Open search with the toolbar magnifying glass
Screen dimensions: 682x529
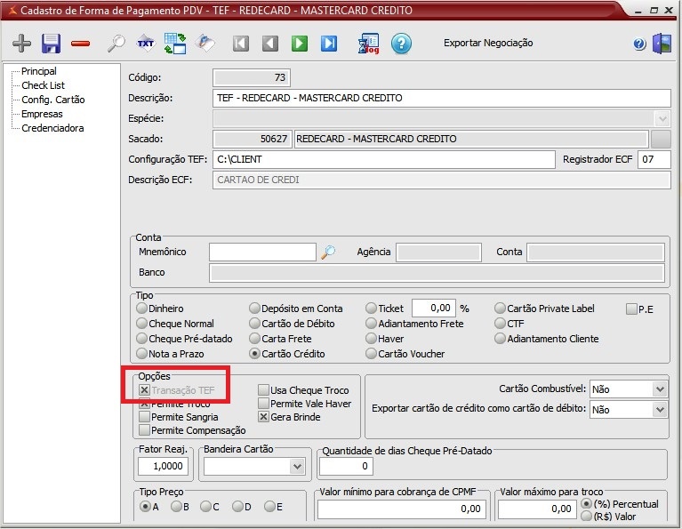116,44
